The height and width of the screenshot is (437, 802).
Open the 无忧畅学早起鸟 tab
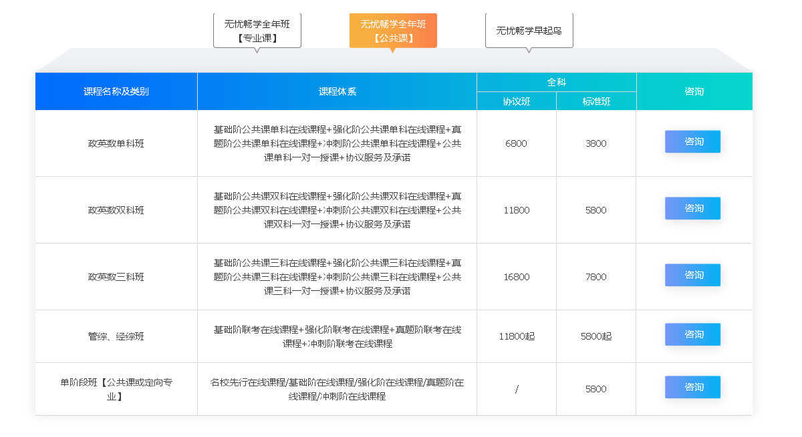[x=529, y=29]
